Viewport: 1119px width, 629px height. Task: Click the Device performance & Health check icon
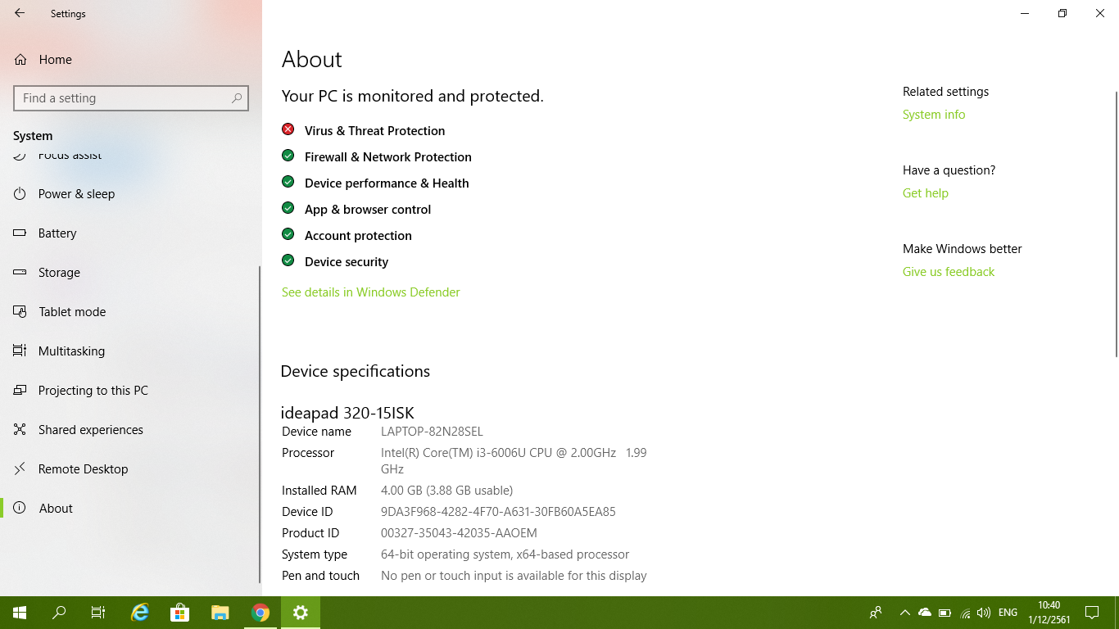[288, 182]
